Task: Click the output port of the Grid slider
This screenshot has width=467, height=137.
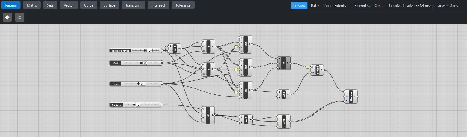Action: tap(162, 63)
